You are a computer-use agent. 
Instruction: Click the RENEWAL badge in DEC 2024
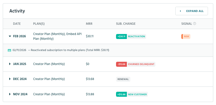click(123, 79)
